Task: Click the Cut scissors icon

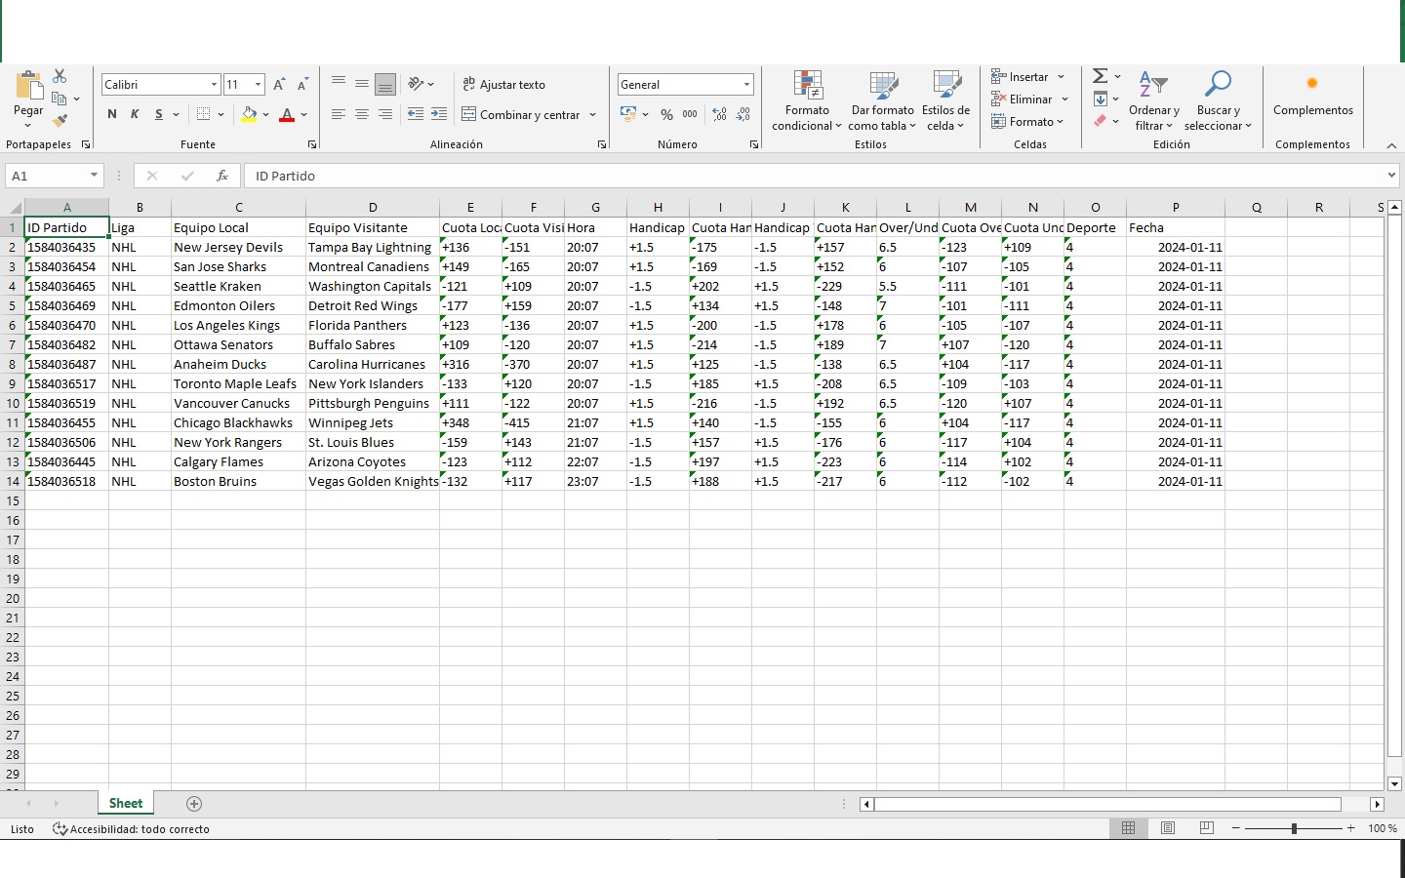Action: point(60,76)
